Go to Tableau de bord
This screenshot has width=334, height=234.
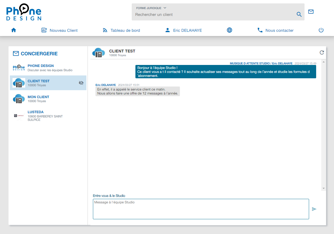(121, 30)
